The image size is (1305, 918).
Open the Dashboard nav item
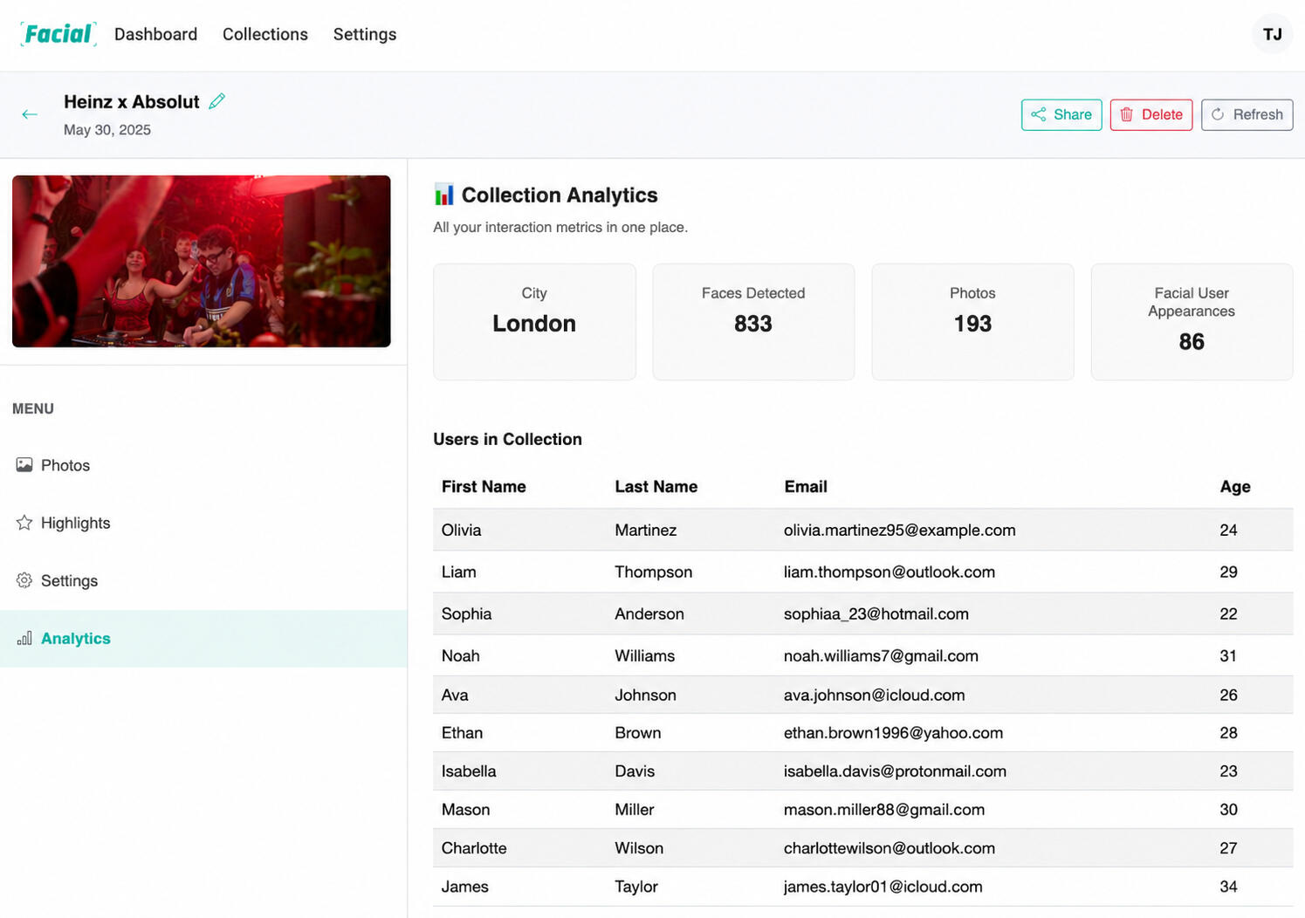click(x=155, y=34)
